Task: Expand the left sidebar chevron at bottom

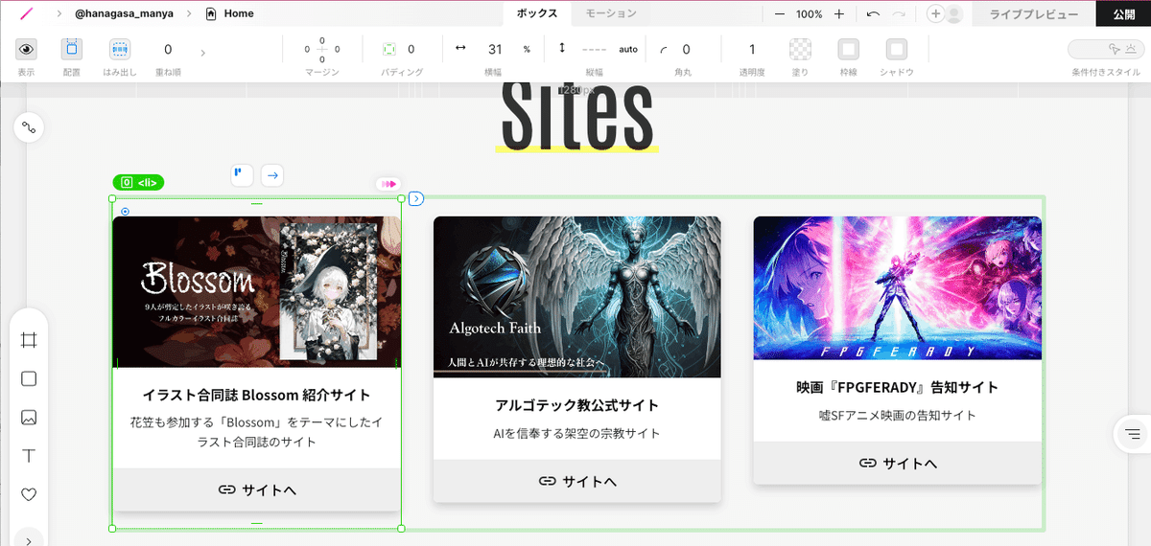Action: (x=29, y=540)
